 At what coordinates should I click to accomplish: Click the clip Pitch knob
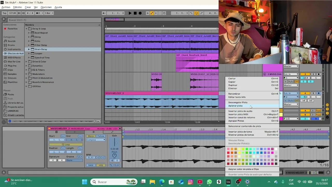[x=114, y=155]
